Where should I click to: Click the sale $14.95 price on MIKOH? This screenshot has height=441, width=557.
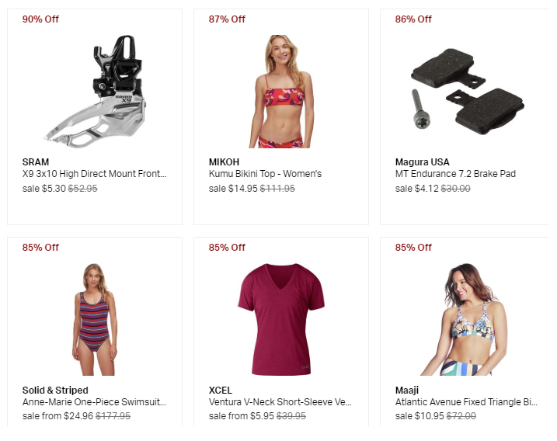[233, 189]
